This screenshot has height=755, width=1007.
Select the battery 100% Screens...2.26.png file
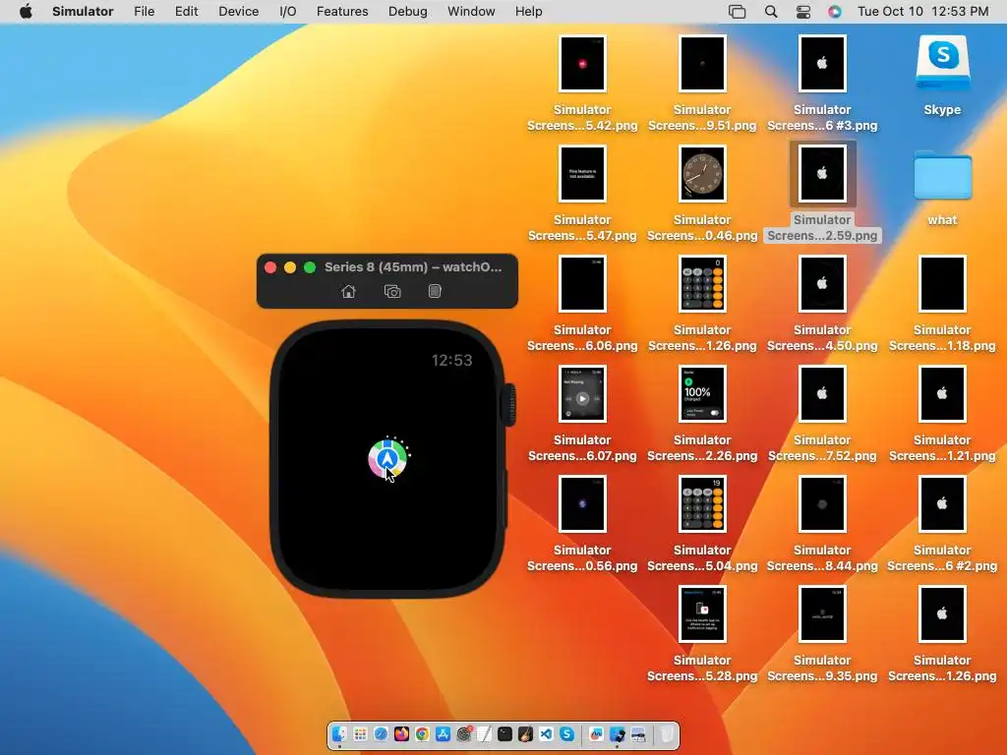702,393
